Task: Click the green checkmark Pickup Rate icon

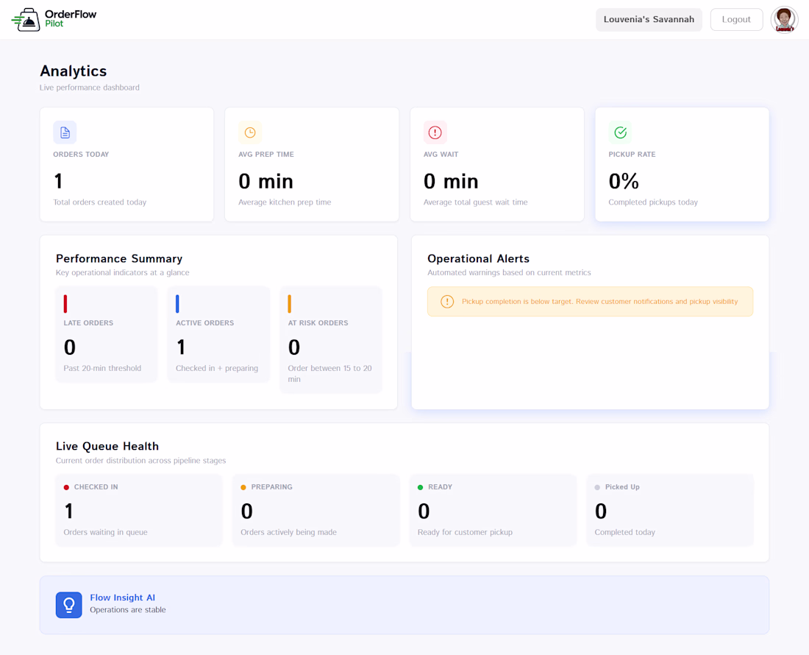Action: (620, 132)
